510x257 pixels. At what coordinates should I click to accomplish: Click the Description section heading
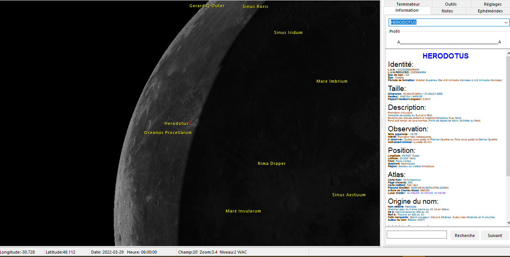407,107
